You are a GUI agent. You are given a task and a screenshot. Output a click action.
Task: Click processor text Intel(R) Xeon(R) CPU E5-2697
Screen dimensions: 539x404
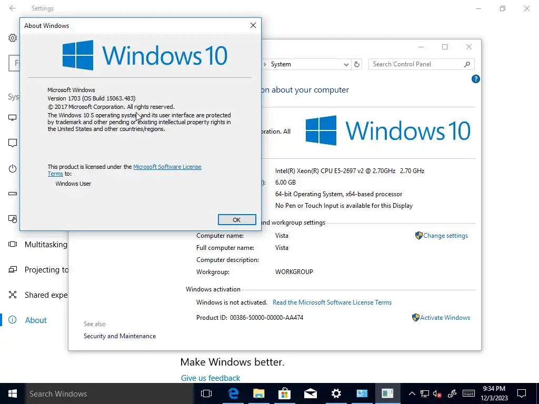[350, 171]
